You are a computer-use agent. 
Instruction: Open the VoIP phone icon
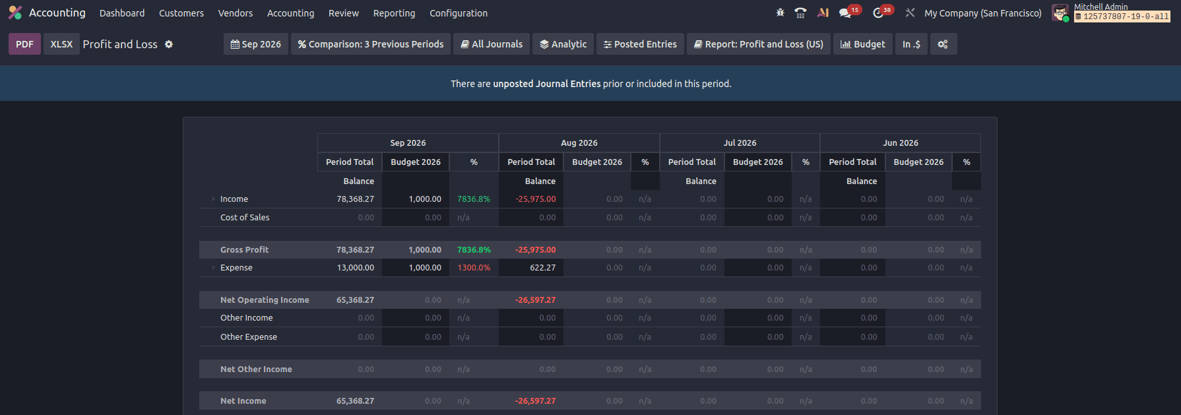tap(800, 13)
